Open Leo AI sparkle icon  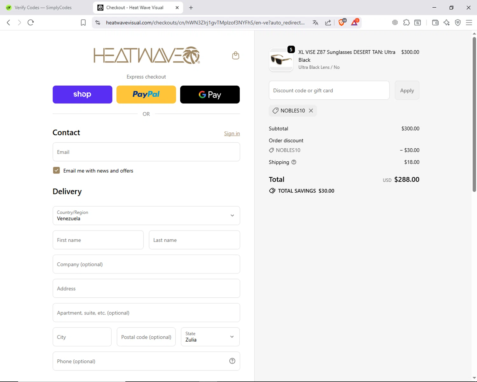point(446,23)
